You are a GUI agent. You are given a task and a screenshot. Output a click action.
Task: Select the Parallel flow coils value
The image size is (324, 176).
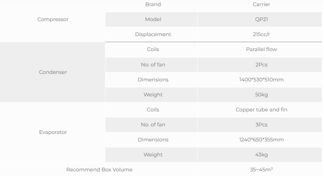261,49
